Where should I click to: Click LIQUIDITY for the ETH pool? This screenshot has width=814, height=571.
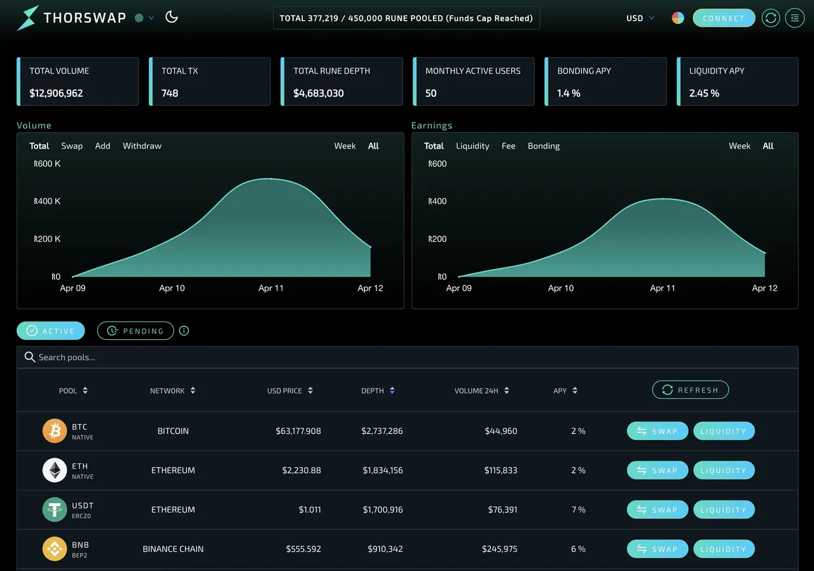coord(724,471)
